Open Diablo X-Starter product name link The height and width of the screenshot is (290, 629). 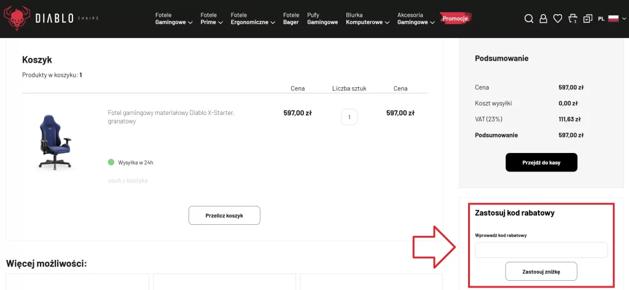(171, 117)
